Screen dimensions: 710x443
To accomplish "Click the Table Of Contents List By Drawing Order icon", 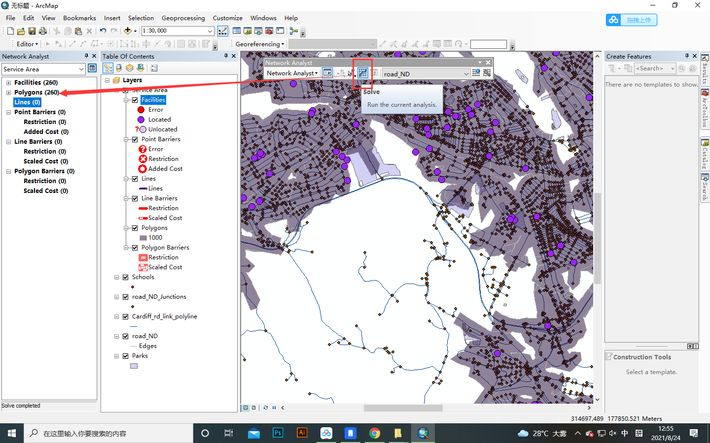I will pos(107,68).
